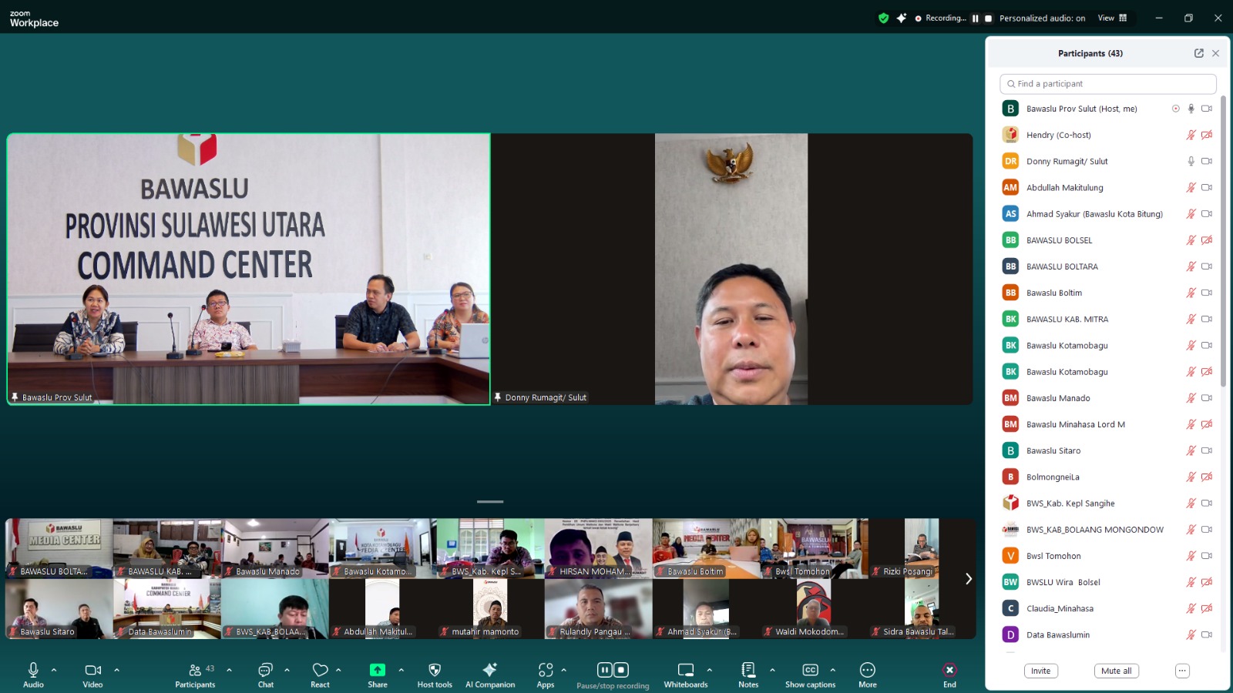The width and height of the screenshot is (1233, 693).
Task: Open the AI Companion
Action: click(x=489, y=671)
